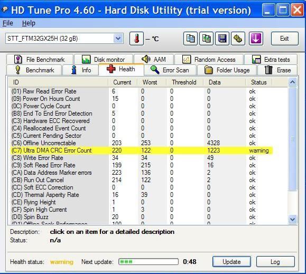Click the vertical scrollbar thumb
Viewport: 306px width, 274px height.
(x=292, y=139)
